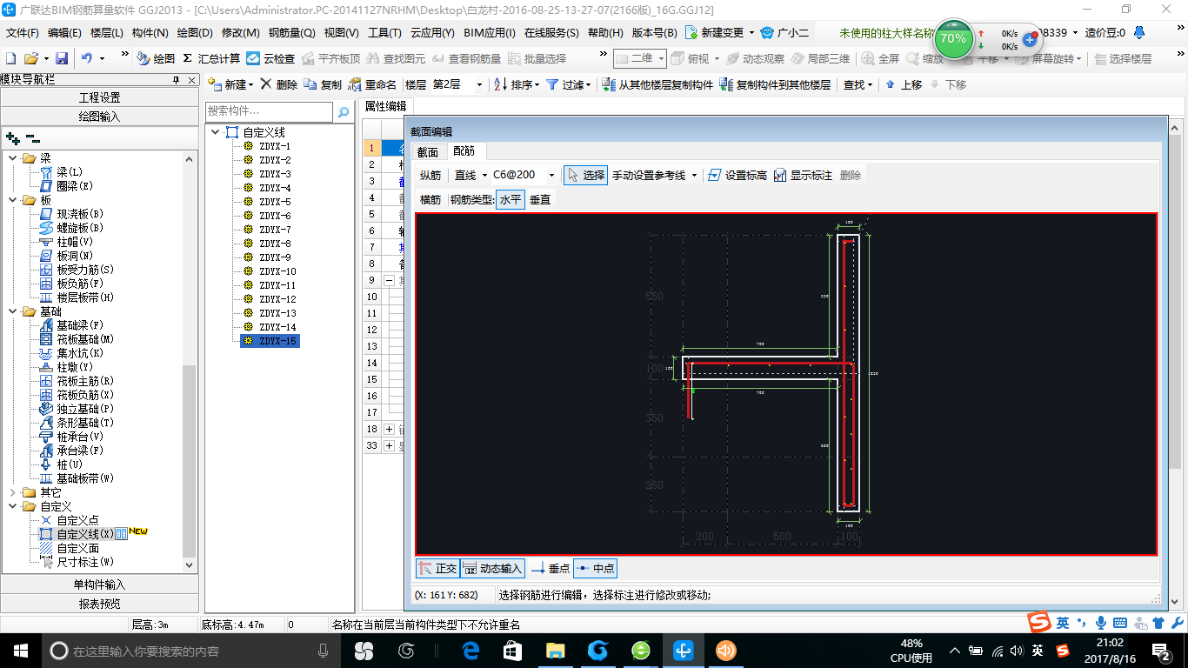Toggle 垂点 perpendicular snap

[551, 568]
